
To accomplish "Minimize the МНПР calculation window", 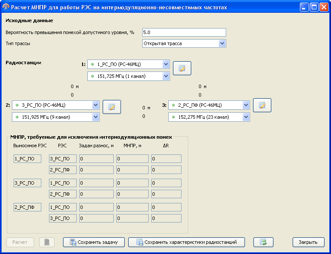I will 304,7.
